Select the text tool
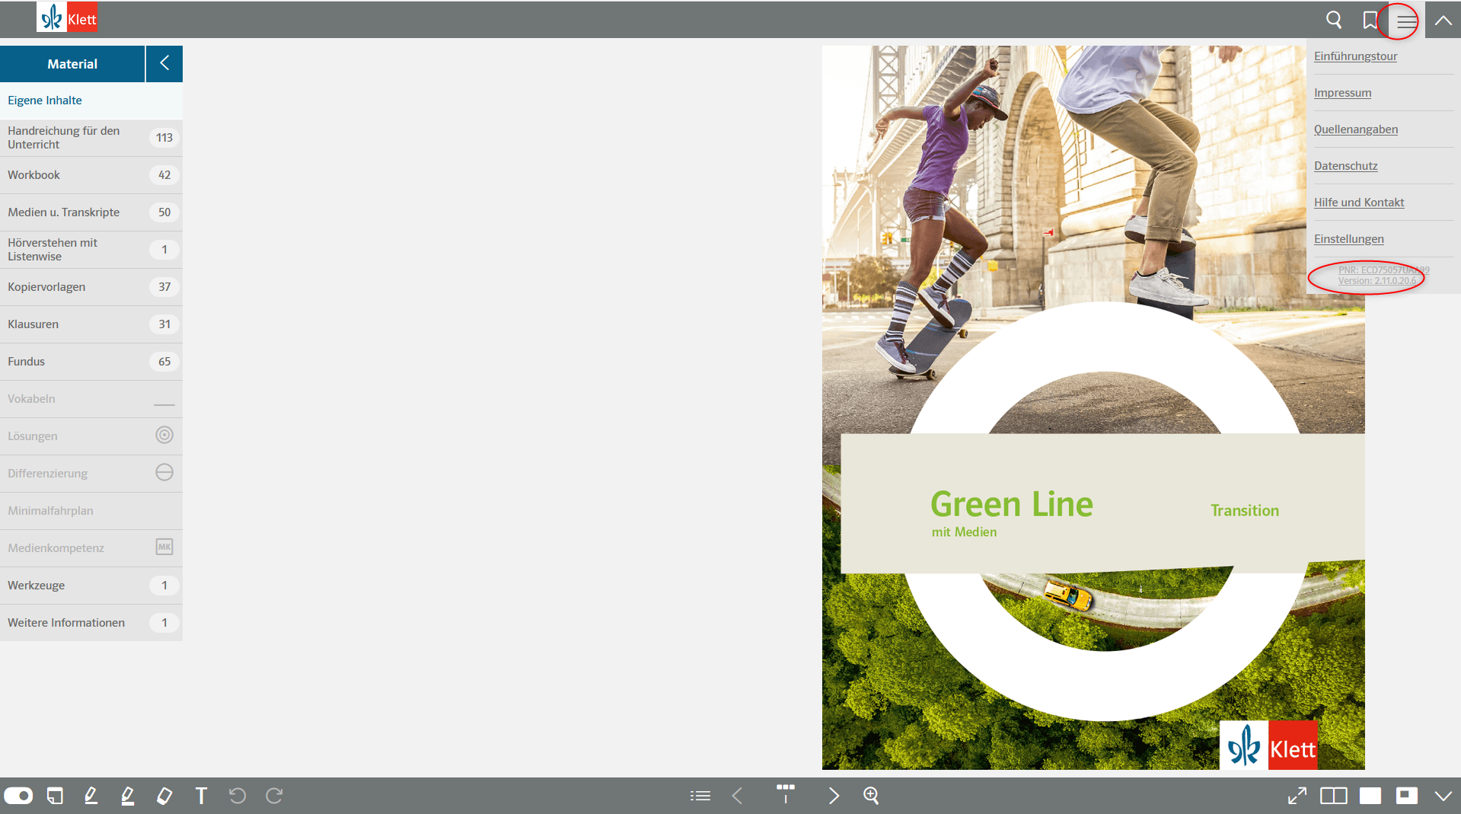This screenshot has height=814, width=1461. coord(201,796)
